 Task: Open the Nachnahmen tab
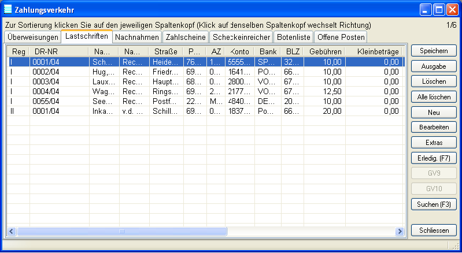136,37
